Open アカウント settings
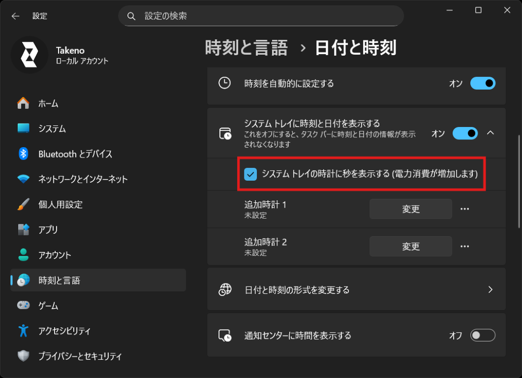 55,255
